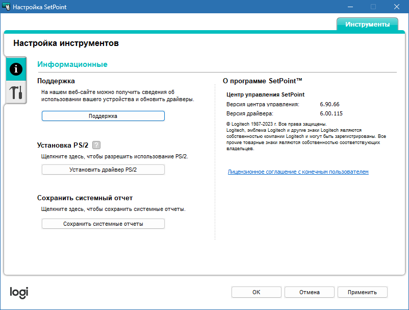The image size is (409, 310).
Task: Click the Установка PS/2 heading
Action: click(x=63, y=145)
